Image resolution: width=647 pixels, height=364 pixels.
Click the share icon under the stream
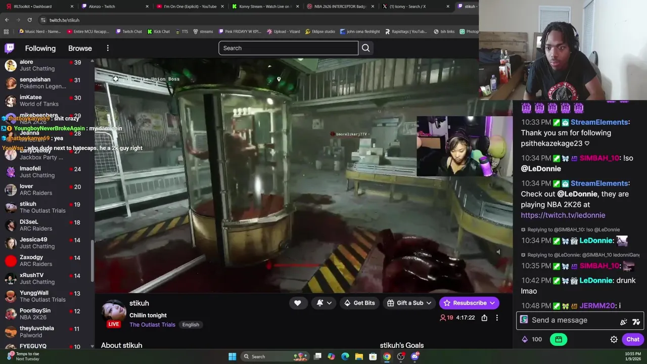coord(484,318)
